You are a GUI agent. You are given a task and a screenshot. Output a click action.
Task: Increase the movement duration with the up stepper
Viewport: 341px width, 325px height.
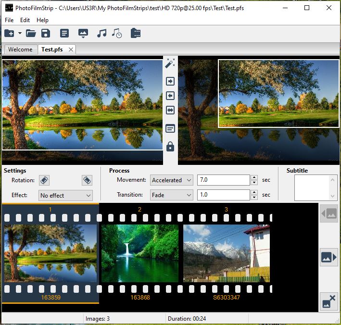254,177
